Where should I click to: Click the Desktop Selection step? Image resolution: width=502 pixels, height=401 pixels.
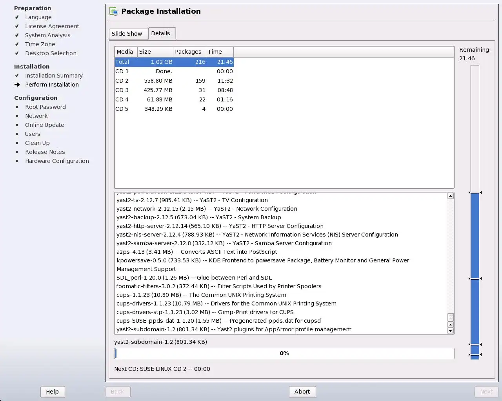click(x=51, y=53)
